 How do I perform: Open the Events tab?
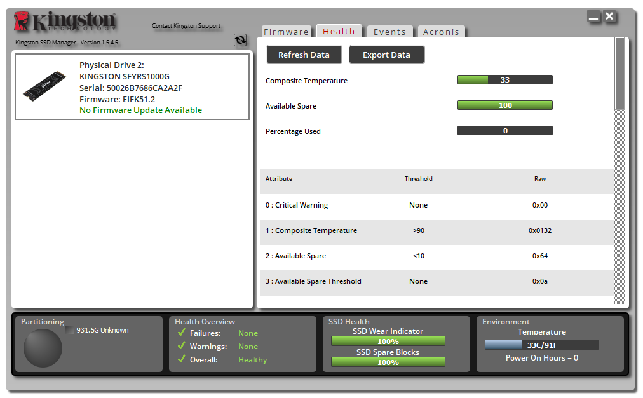(389, 32)
